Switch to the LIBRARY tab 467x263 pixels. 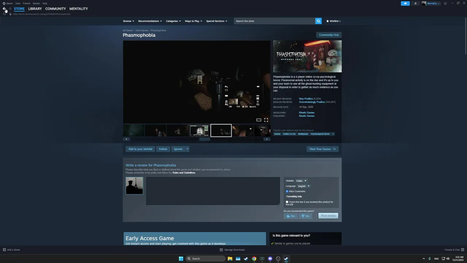pyautogui.click(x=35, y=9)
